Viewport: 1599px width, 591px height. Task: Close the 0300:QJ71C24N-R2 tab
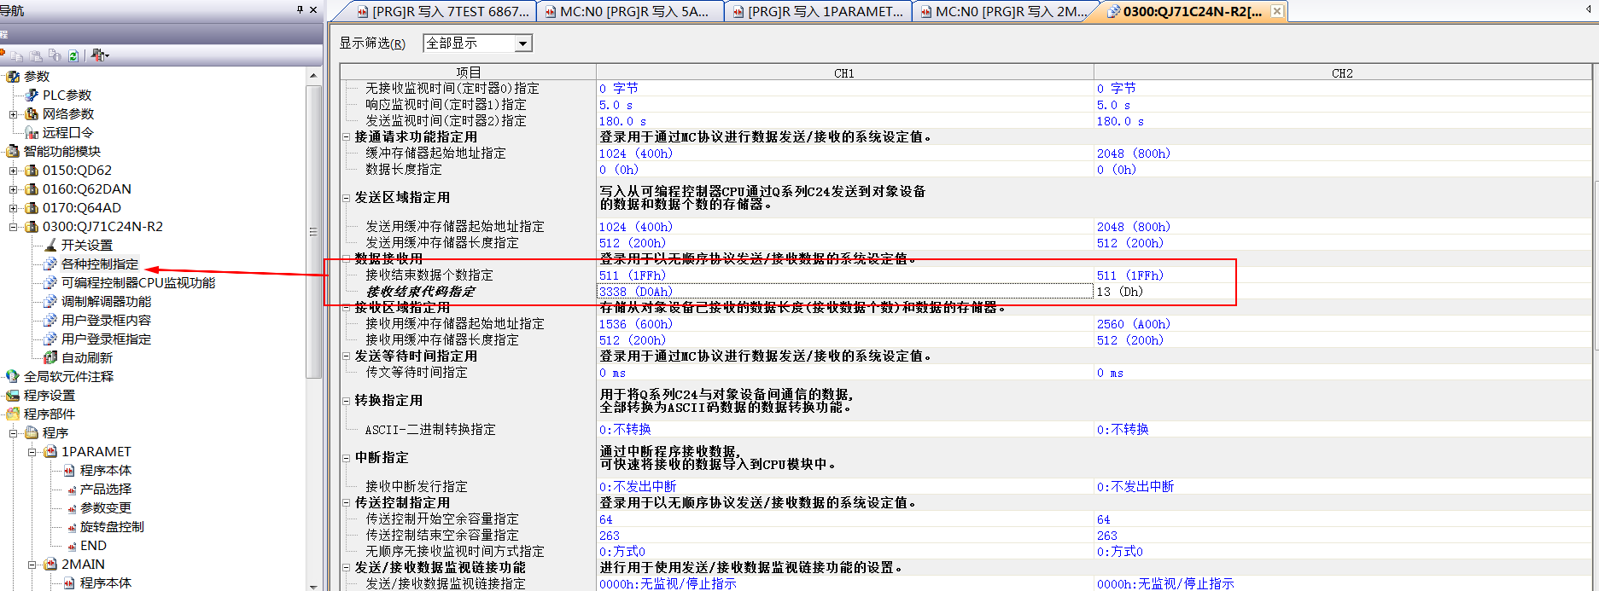pos(1276,11)
